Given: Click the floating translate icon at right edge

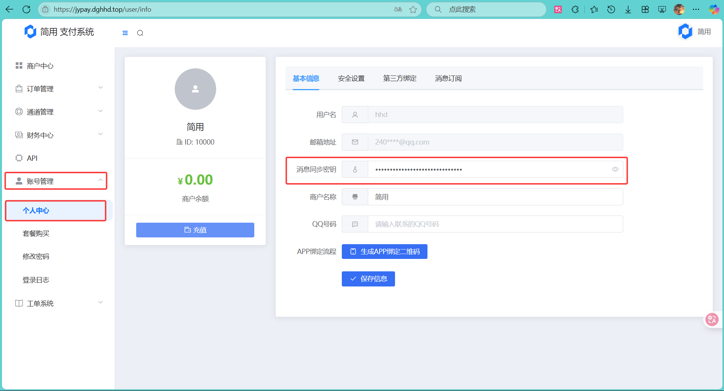Looking at the screenshot, I should pyautogui.click(x=712, y=320).
